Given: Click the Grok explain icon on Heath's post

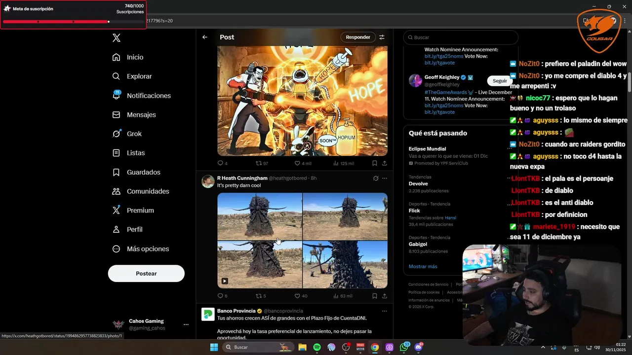Looking at the screenshot, I should (376, 178).
